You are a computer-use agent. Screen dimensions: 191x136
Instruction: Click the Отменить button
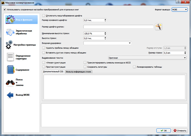click(x=180, y=130)
